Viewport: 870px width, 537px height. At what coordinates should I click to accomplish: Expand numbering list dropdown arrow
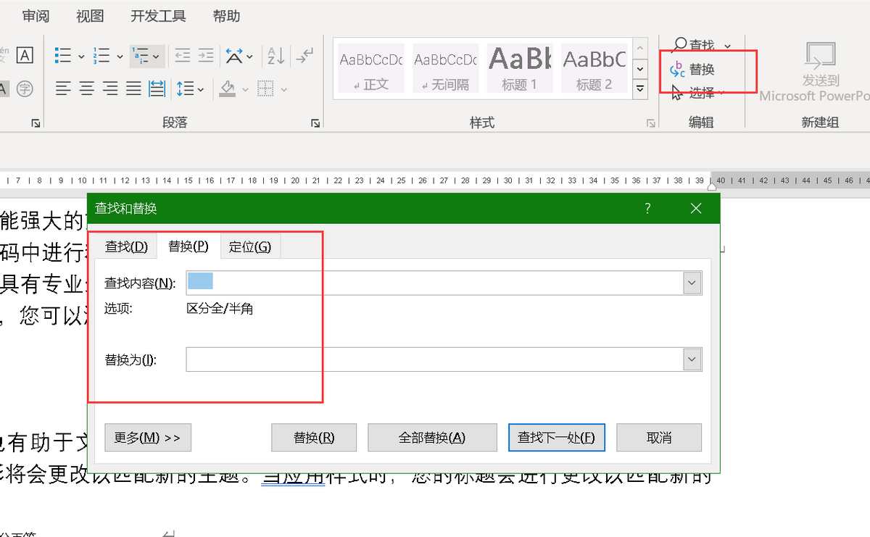[119, 57]
